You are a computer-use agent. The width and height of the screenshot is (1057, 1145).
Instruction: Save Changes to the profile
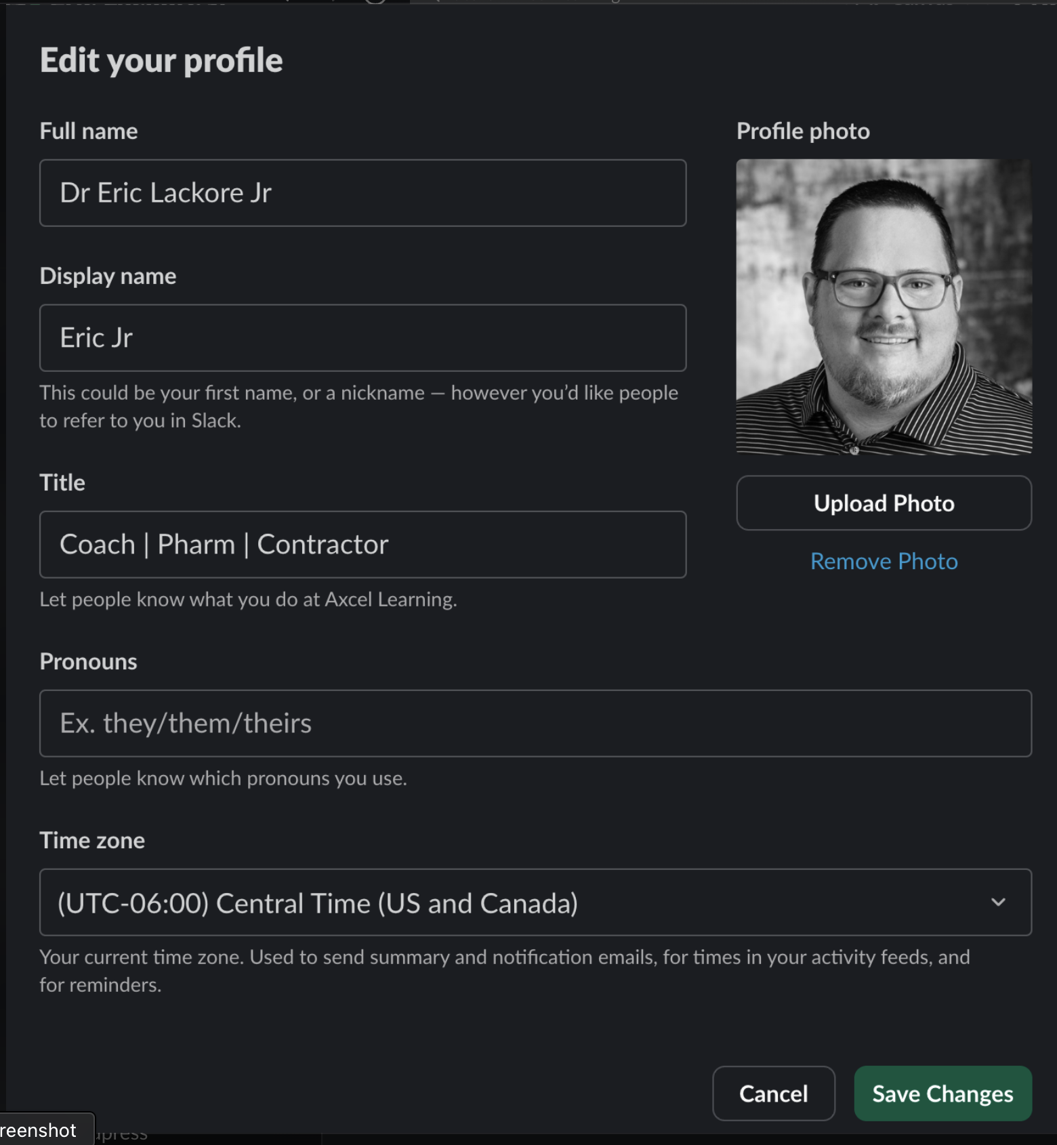[942, 1094]
